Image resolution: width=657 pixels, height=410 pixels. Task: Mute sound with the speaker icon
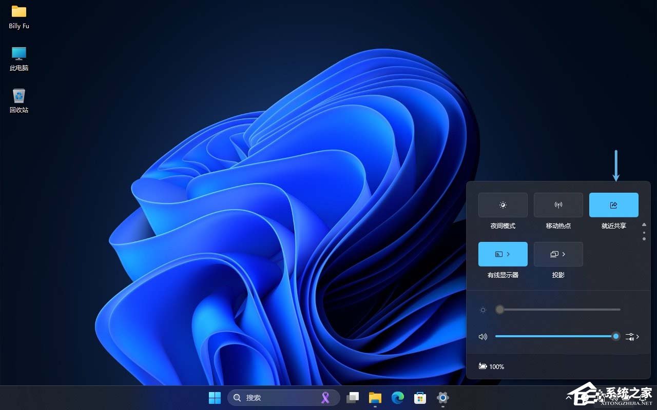(482, 337)
